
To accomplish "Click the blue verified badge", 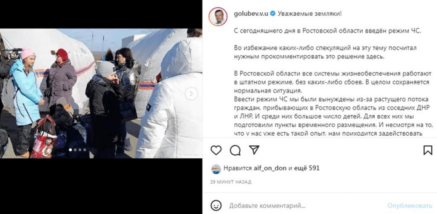I will point(272,13).
